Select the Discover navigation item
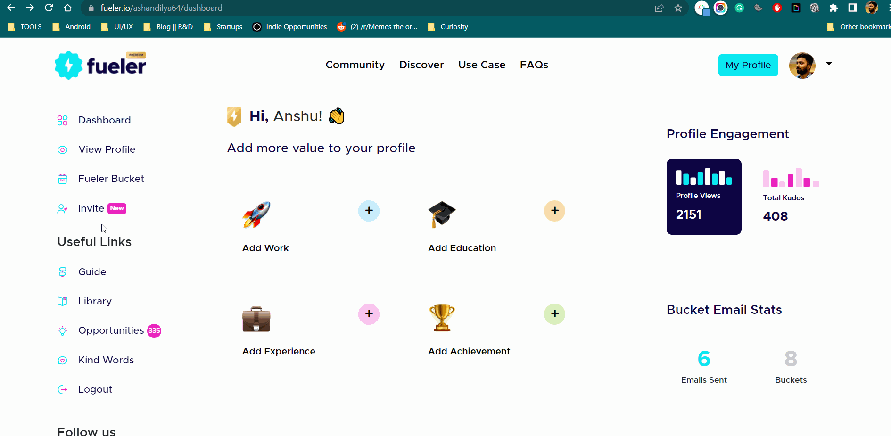The image size is (891, 436). tap(421, 65)
